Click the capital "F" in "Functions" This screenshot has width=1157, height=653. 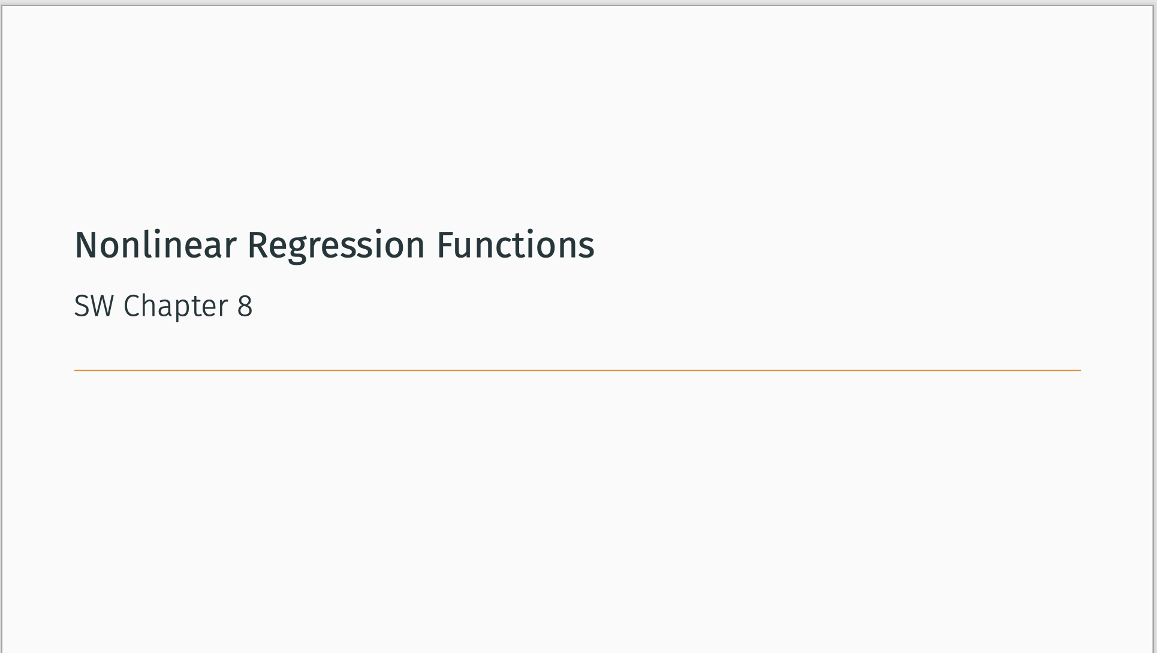tap(445, 246)
